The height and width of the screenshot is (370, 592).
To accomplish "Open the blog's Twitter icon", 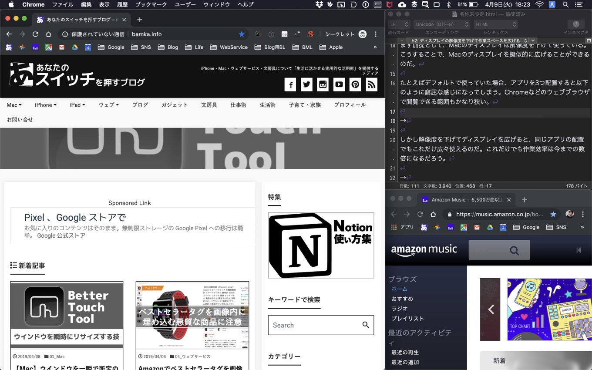I will 306,84.
